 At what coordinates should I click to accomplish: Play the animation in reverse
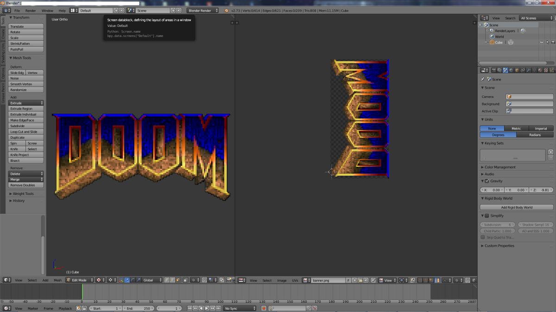point(201,308)
